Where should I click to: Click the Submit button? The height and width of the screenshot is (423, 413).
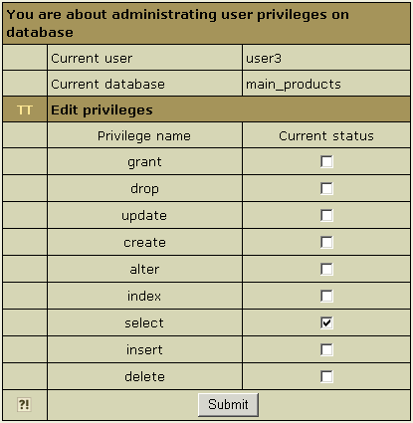[228, 405]
